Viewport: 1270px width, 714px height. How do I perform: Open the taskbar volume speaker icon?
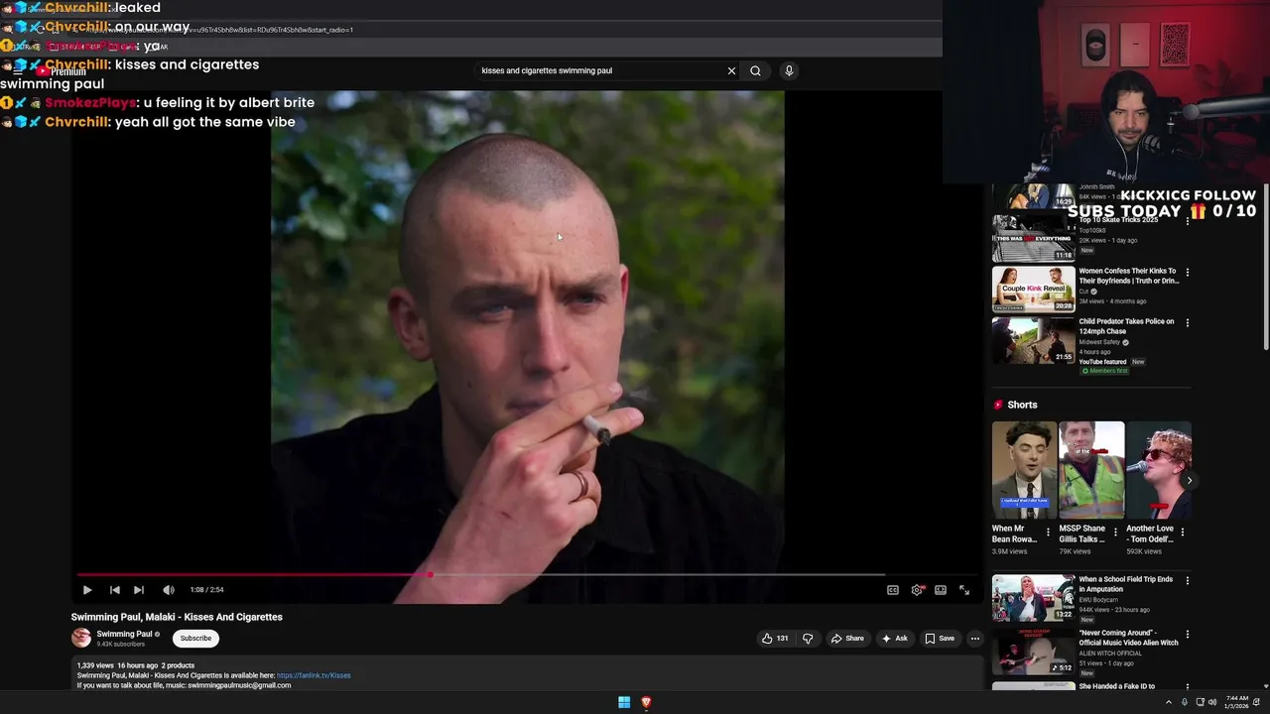click(x=1212, y=702)
